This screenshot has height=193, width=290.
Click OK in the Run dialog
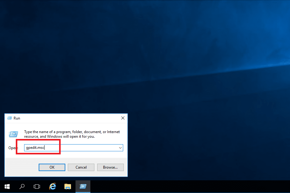click(x=52, y=167)
